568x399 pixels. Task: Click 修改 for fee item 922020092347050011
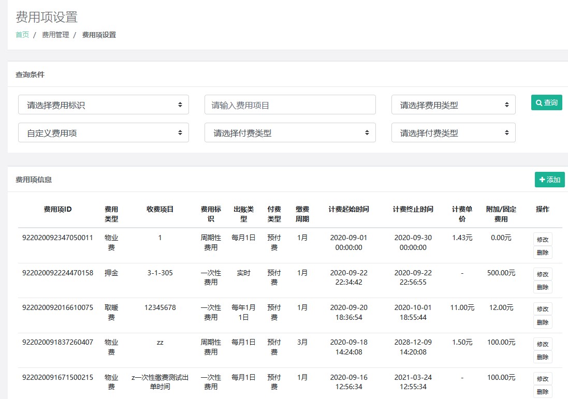coord(543,239)
